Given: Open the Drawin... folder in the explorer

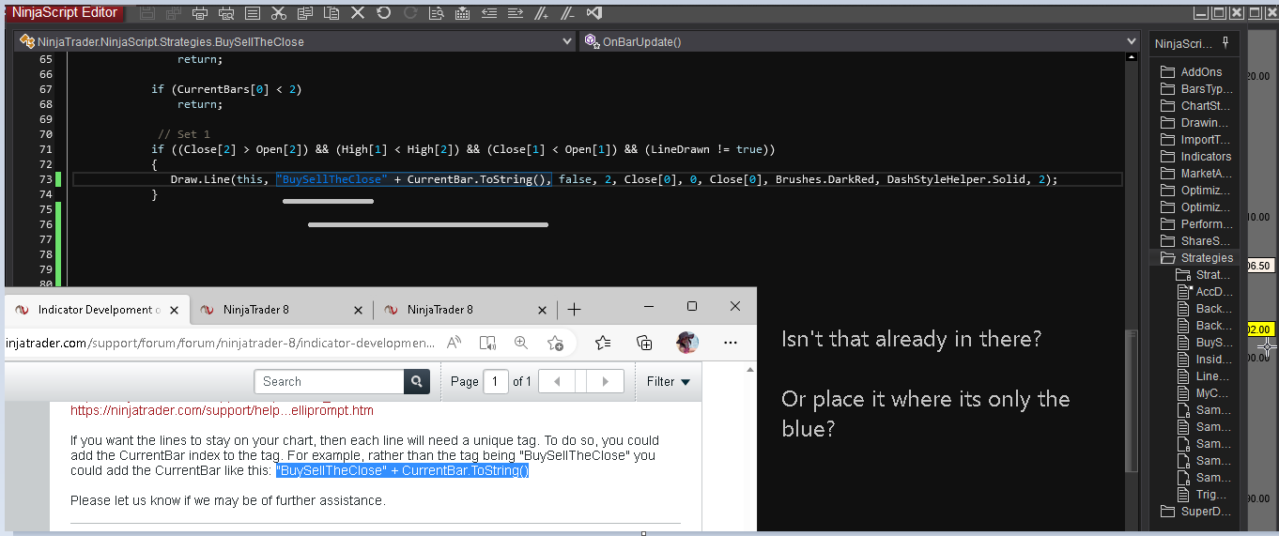Looking at the screenshot, I should coord(1195,123).
